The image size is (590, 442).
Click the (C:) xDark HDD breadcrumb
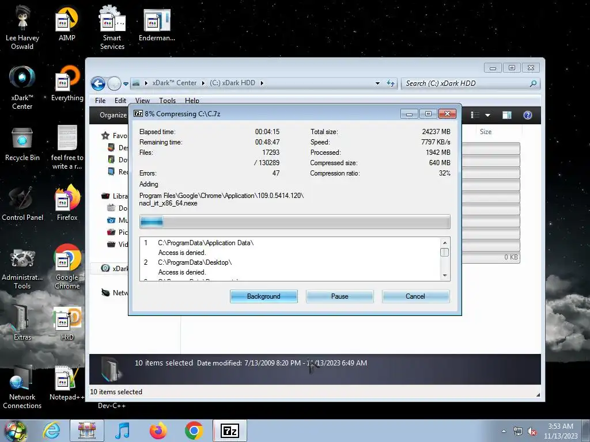pyautogui.click(x=232, y=83)
